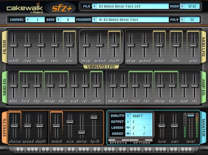This screenshot has width=208, height=155.
Task: Click the master level fader handle
Action: tap(191, 115)
